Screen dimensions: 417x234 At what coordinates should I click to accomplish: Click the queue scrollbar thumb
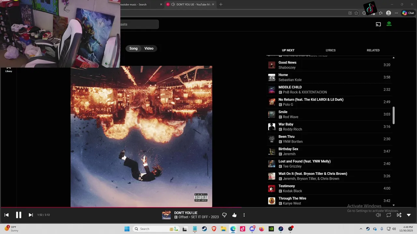tap(394, 115)
